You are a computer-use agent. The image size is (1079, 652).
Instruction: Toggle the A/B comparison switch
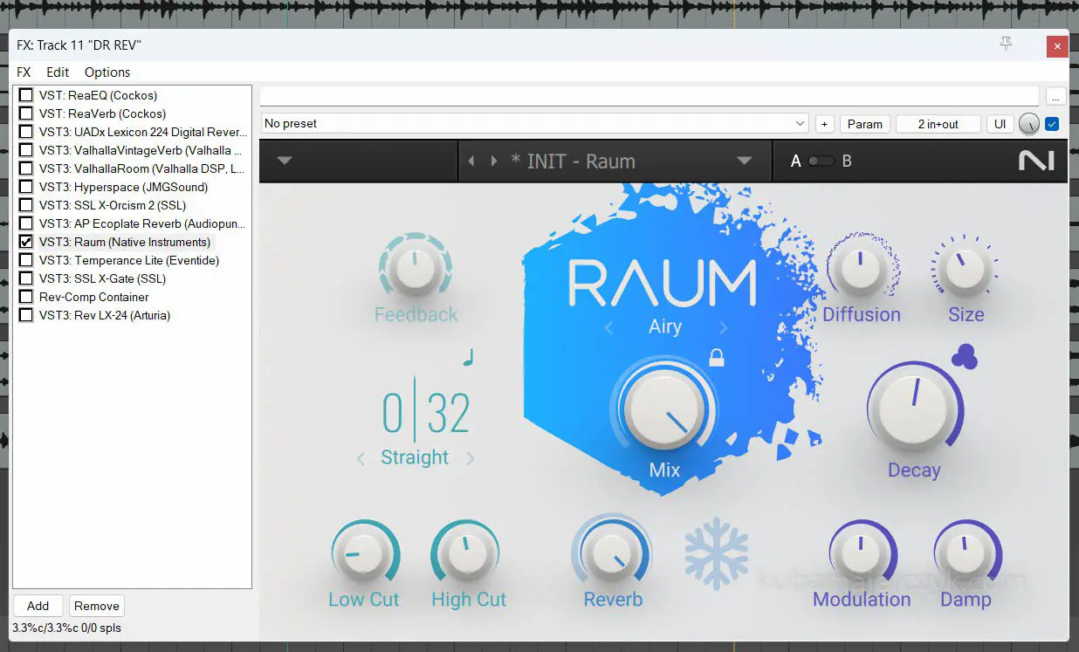[x=820, y=161]
